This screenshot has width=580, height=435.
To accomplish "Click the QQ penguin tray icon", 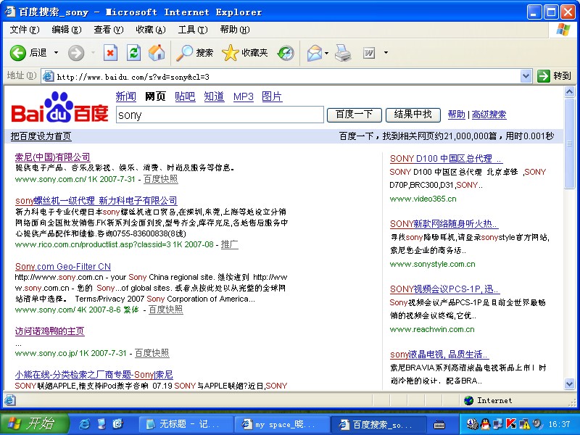I will pyautogui.click(x=485, y=424).
